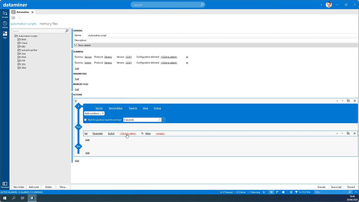Viewport: 359px width, 202px height.
Task: Click Add link under Dummies
Action: [77, 68]
